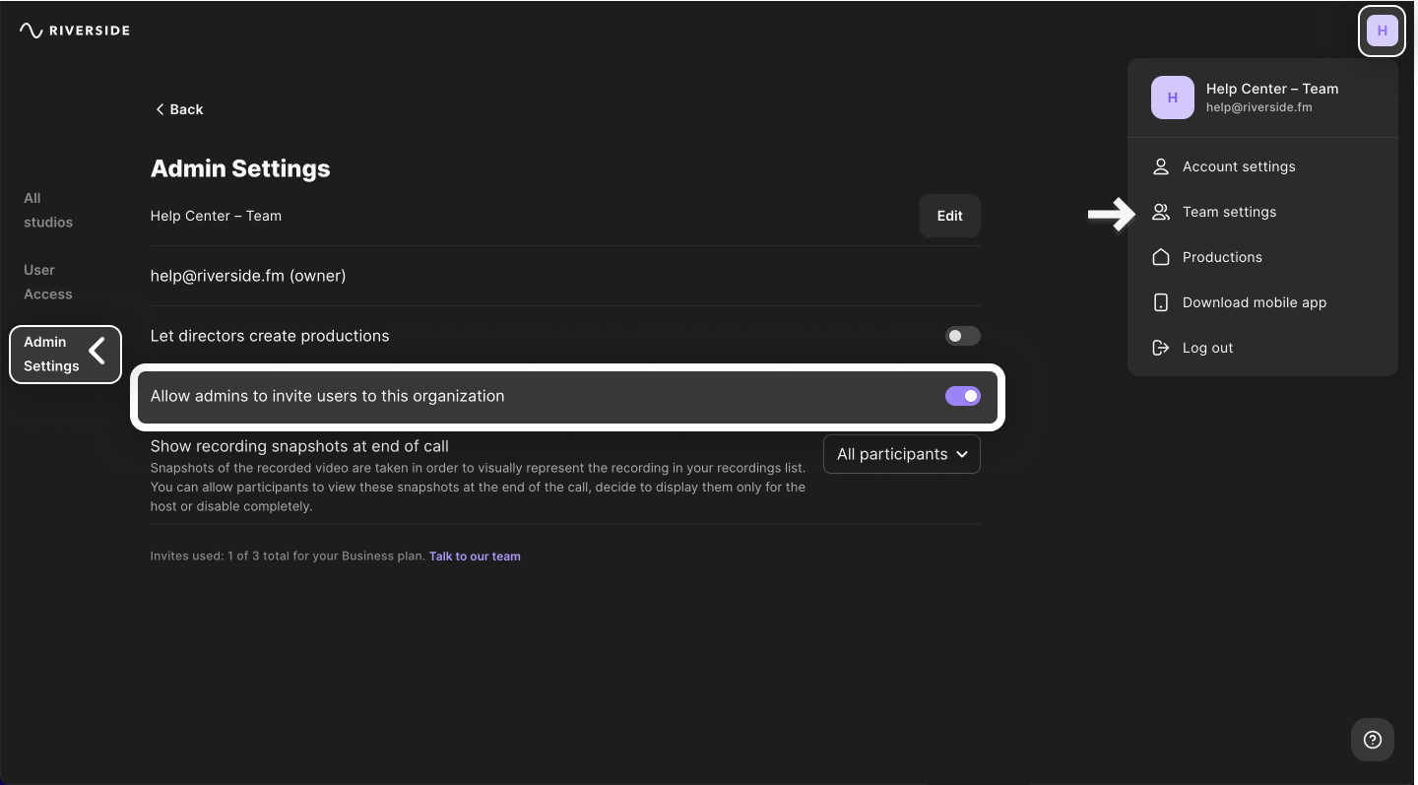Open the help question mark button
The width and height of the screenshot is (1418, 785).
pos(1373,740)
